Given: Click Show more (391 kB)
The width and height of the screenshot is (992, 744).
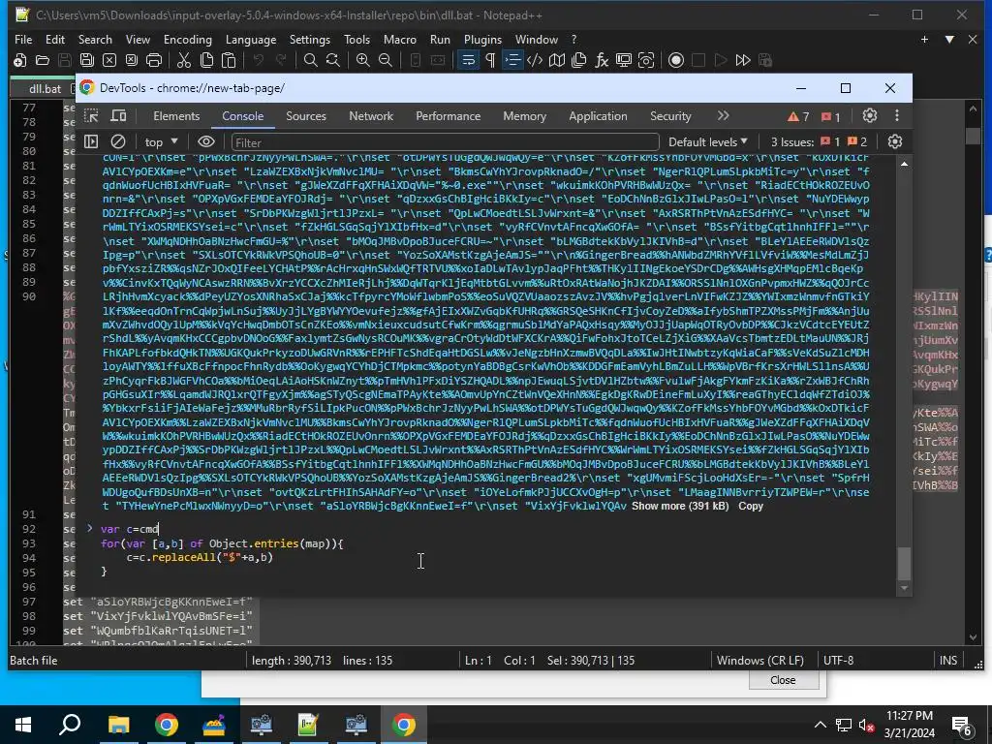Looking at the screenshot, I should click(x=680, y=506).
